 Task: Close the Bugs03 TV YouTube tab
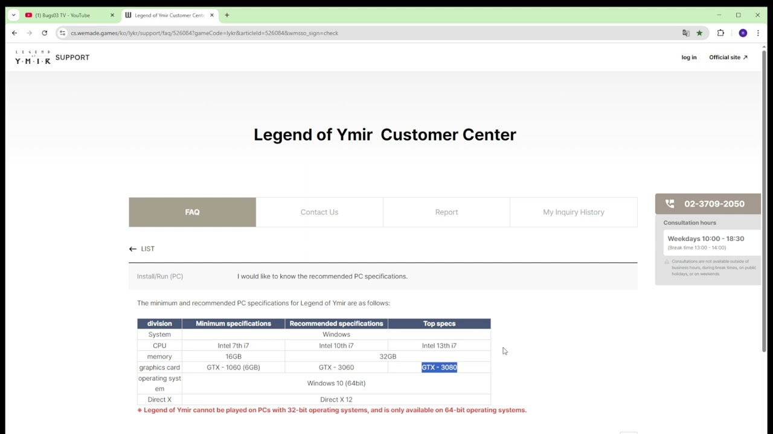(x=112, y=15)
